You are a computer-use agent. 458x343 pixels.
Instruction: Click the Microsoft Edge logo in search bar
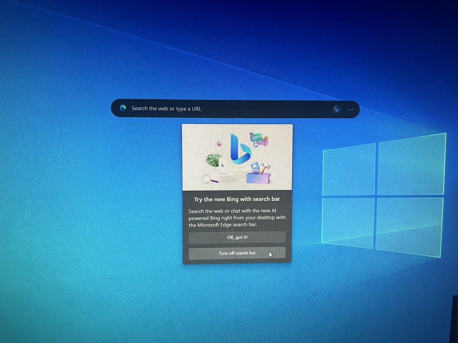pos(123,108)
